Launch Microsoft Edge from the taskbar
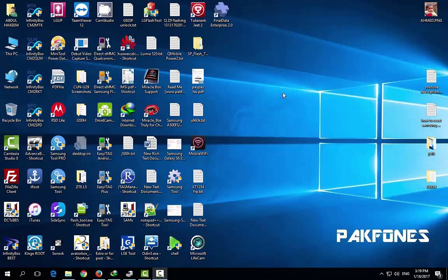448x280 pixels. click(x=53, y=274)
